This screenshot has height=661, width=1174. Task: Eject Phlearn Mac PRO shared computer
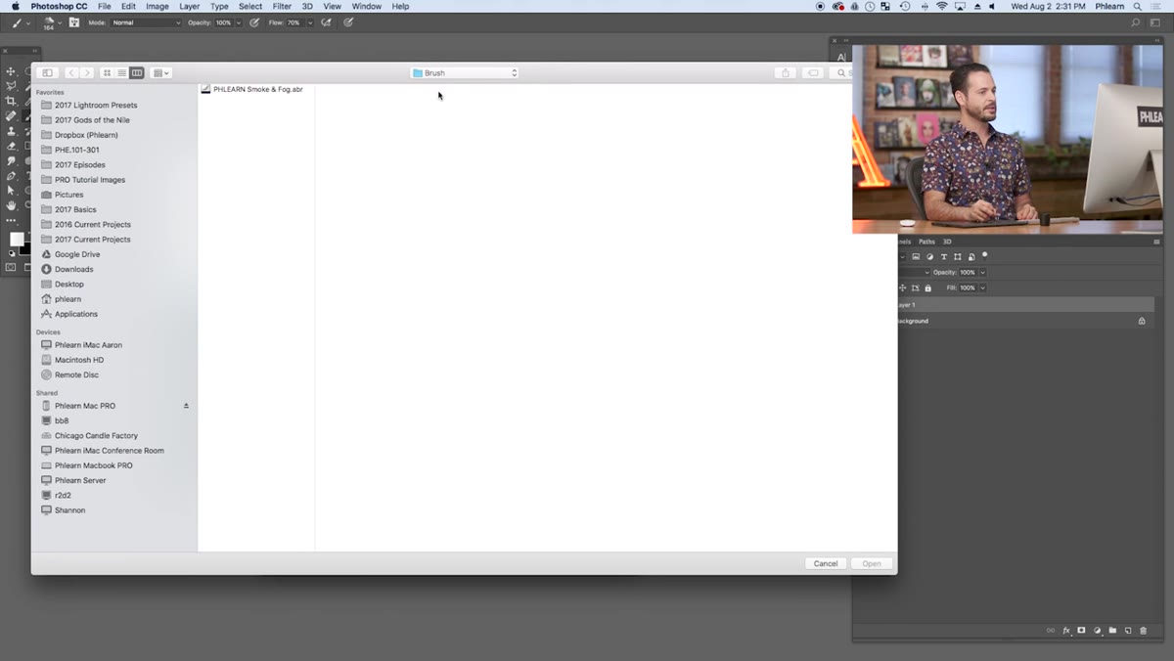click(x=186, y=406)
